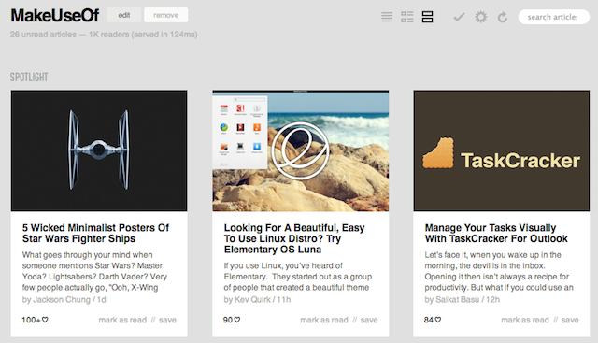Open article 'Looking For A Beautiful, Easy To Use Linux Distro'
This screenshot has width=598, height=343.
(x=294, y=238)
